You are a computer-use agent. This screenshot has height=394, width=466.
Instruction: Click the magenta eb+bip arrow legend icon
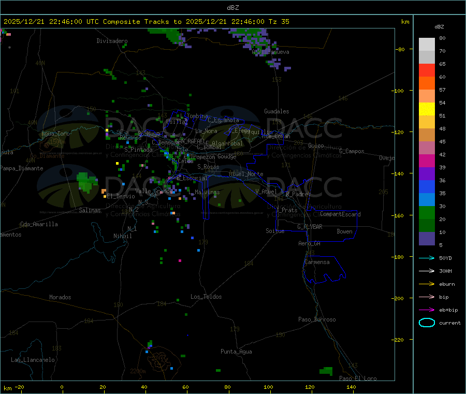[x=427, y=310]
